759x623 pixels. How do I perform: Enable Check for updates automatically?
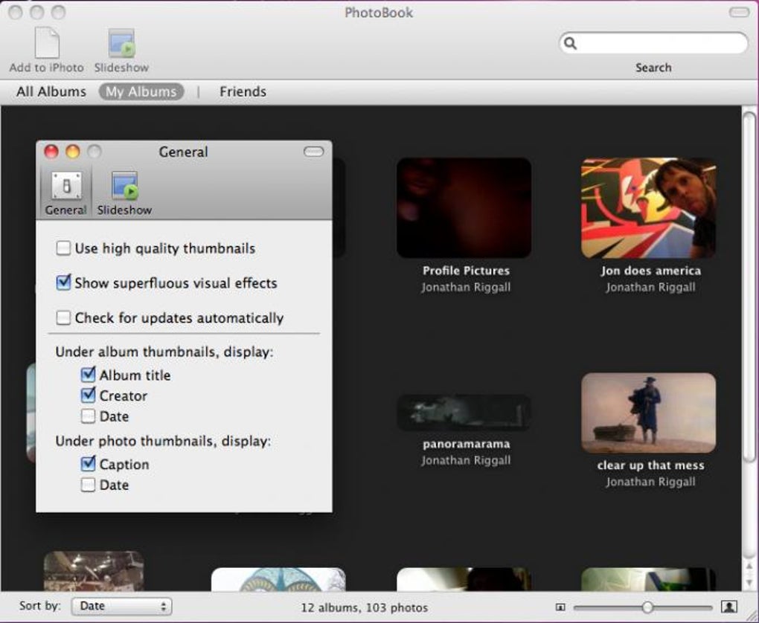pos(64,318)
